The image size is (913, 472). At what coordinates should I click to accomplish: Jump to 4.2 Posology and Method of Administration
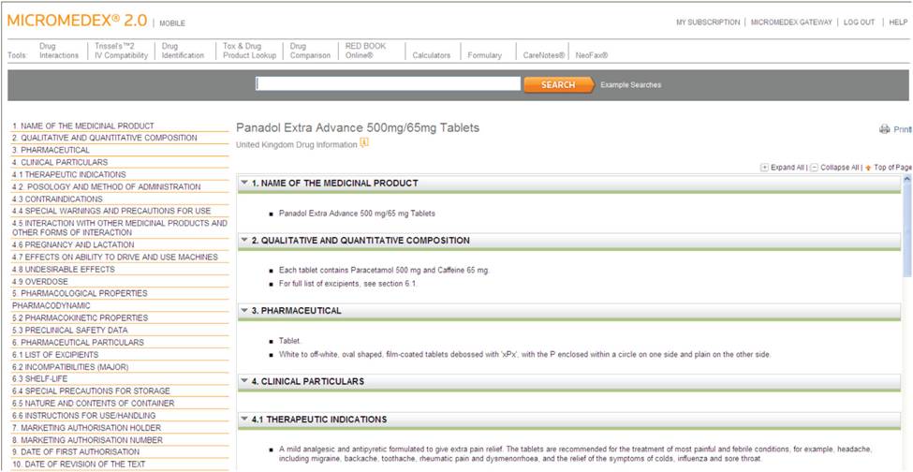(107, 186)
